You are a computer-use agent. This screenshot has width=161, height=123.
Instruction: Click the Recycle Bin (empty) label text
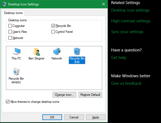coord(16,80)
